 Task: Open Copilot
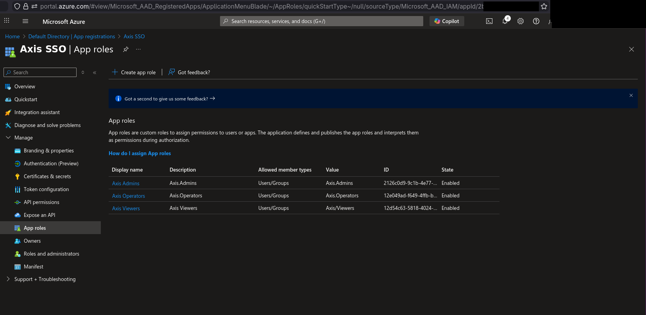click(447, 21)
